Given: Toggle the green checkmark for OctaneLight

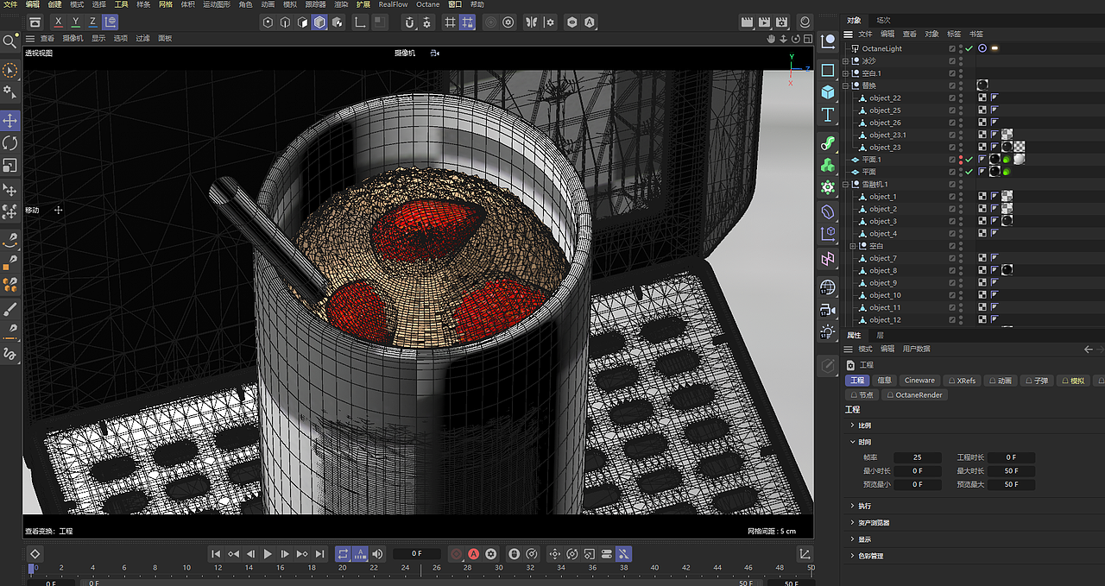Looking at the screenshot, I should click(x=969, y=48).
